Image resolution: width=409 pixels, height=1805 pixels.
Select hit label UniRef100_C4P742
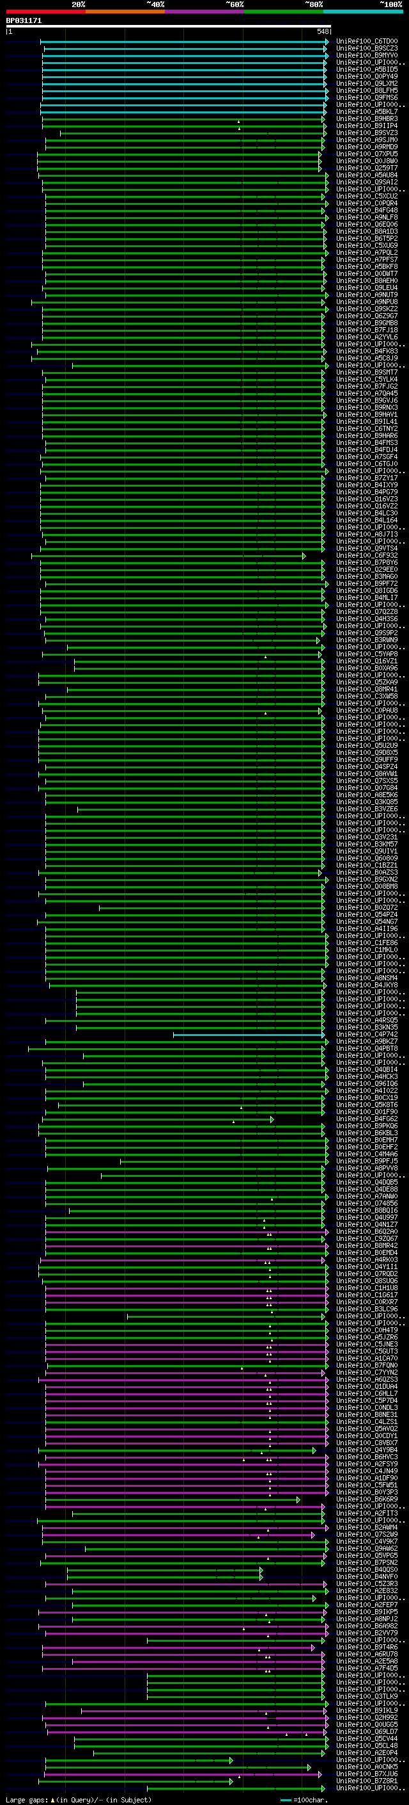coord(367,1034)
